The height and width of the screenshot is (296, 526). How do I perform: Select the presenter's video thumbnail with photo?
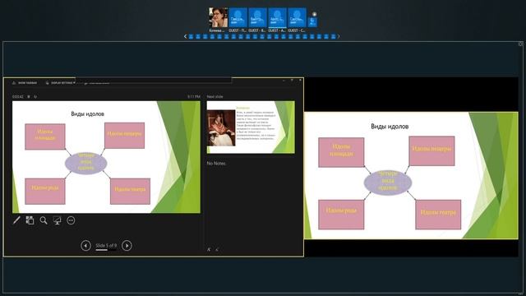click(x=218, y=17)
